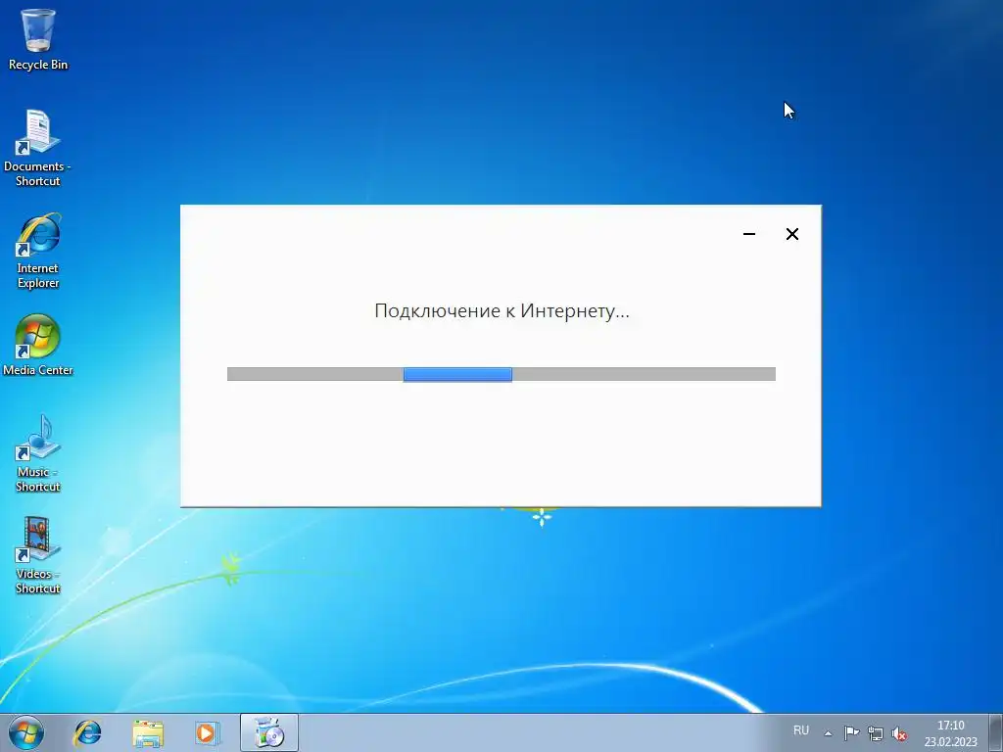Screen dimensions: 1003x752
Task: Select the Internet Explorer desktop shortcut
Action: [x=38, y=251]
